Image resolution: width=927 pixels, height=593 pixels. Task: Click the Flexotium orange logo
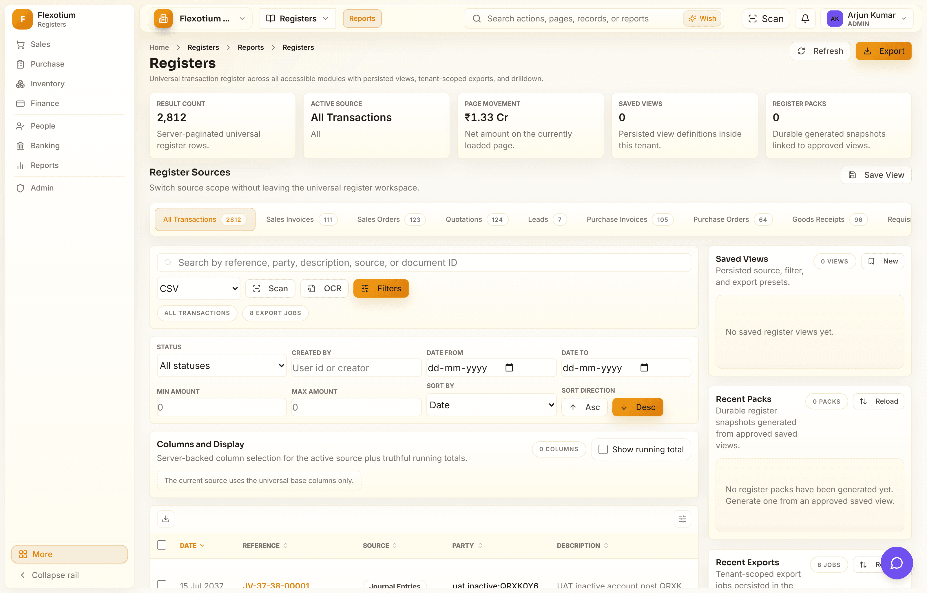22,19
